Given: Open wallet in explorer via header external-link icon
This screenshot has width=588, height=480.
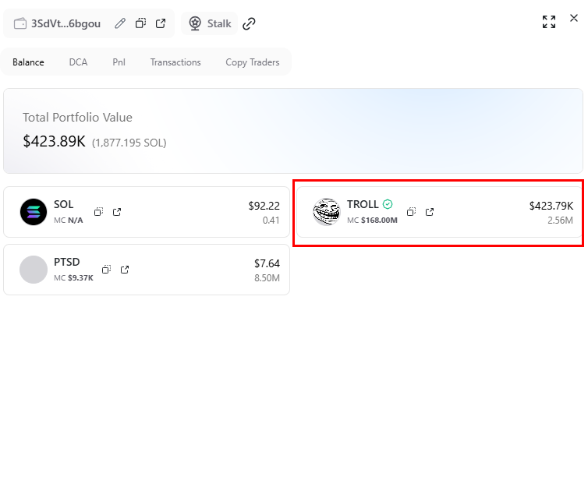Looking at the screenshot, I should (x=161, y=23).
